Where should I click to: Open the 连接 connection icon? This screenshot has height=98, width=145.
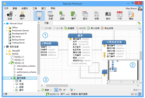[x=10, y=14]
